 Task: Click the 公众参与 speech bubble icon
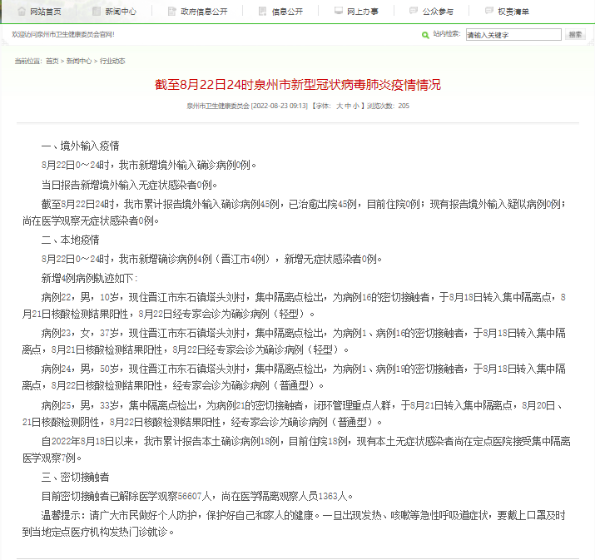coord(414,12)
